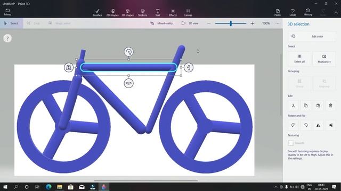Open the Text tool tab
Viewport: 341px width, 191px height.
tap(158, 13)
